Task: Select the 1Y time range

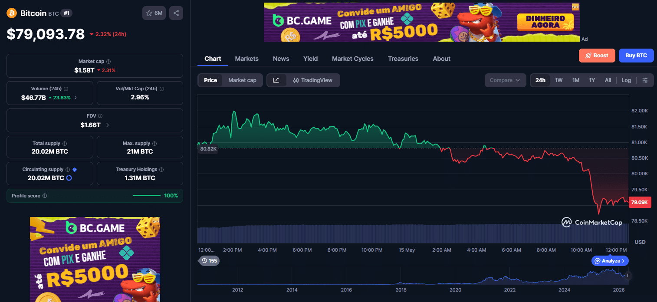Action: [592, 80]
